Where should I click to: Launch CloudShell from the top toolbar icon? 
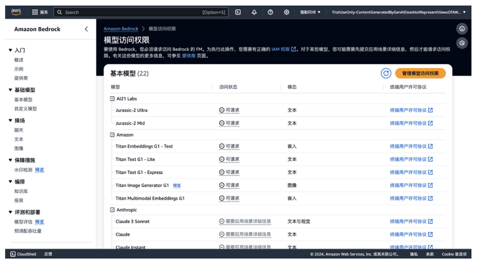pyautogui.click(x=238, y=12)
